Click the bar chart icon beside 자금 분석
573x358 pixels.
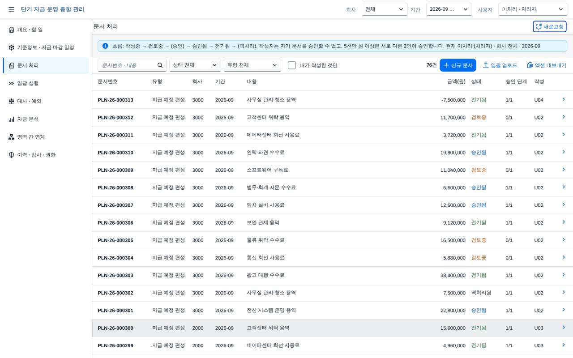click(x=12, y=119)
